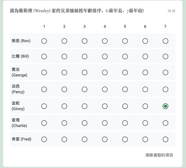Pick rank 1 for Charlie

[44, 123]
